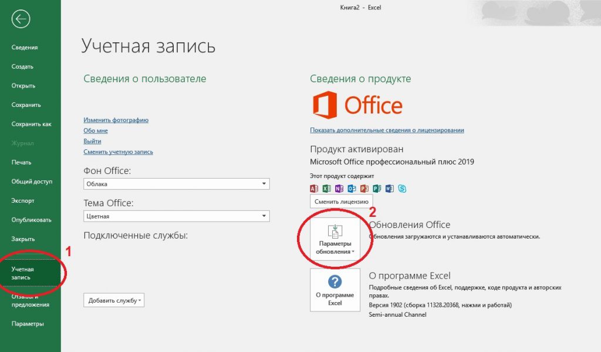
Task: Click Microsoft Office профессиональный плюс 2019 text
Action: point(391,162)
